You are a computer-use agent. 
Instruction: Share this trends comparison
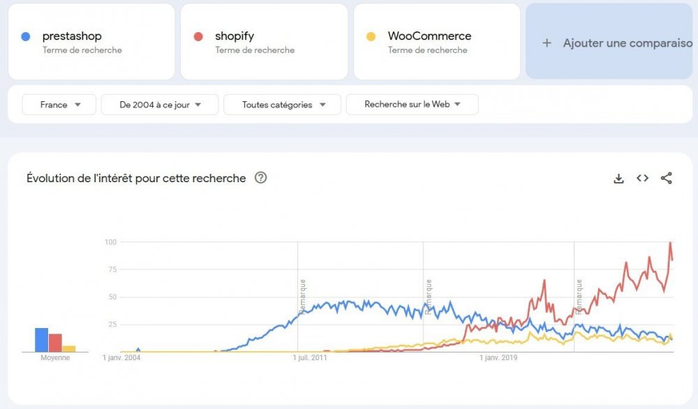pos(666,178)
